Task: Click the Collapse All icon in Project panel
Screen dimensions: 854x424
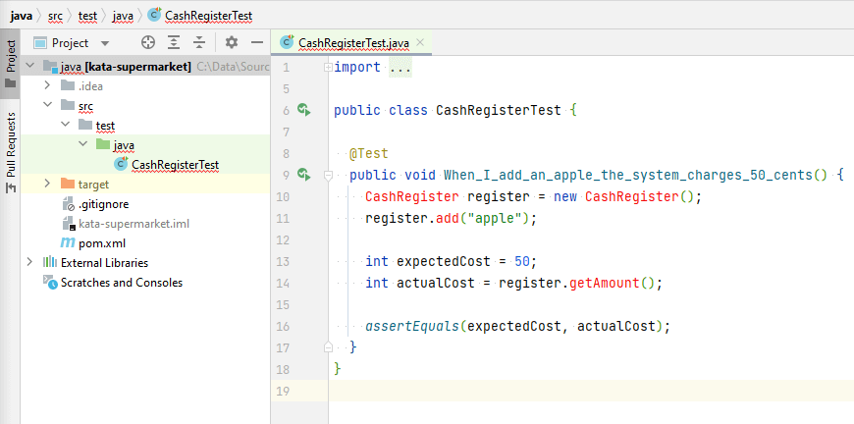Action: [199, 42]
